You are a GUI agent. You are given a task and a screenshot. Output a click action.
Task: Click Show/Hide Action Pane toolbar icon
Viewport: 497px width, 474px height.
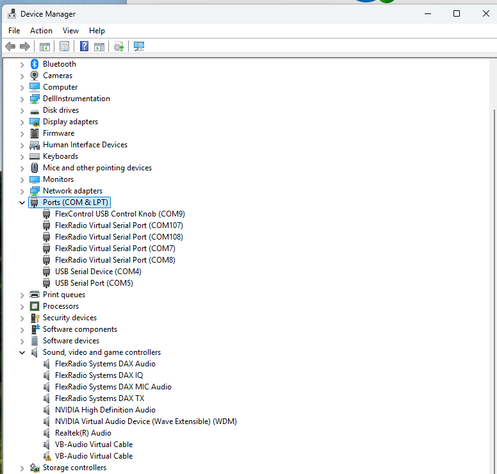(99, 47)
